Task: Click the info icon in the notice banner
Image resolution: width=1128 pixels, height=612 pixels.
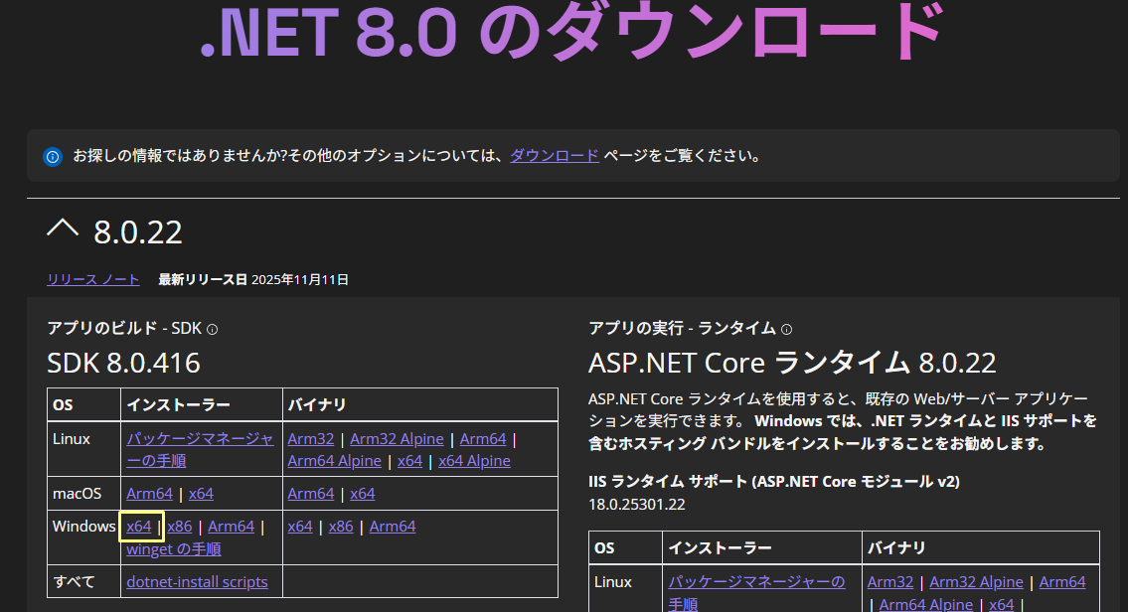Action: pos(53,157)
